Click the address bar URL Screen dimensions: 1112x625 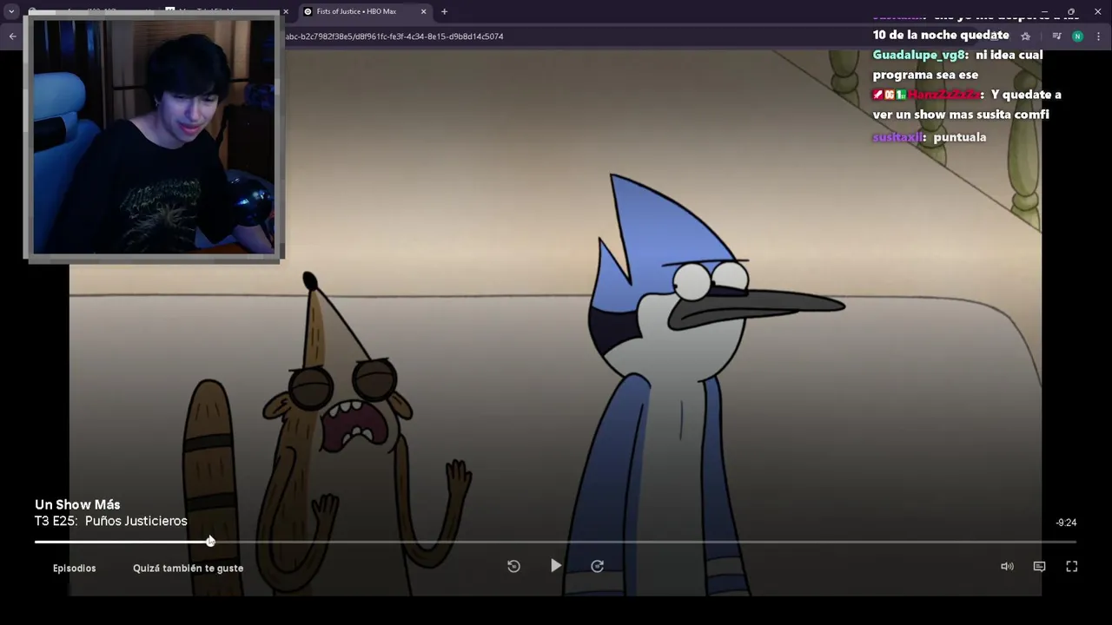394,36
